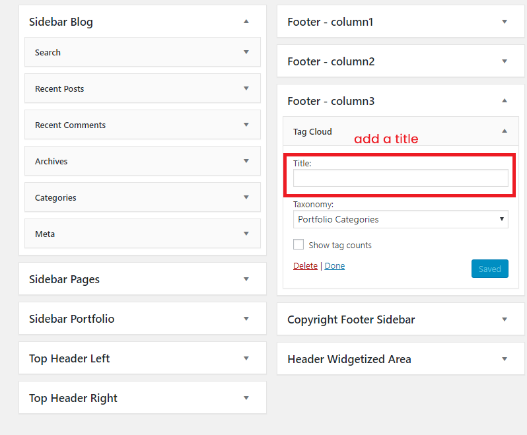Collapse the Tag Cloud widget arrow
The width and height of the screenshot is (527, 435).
[504, 131]
